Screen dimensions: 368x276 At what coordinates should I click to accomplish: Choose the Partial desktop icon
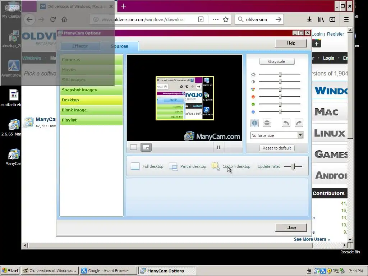pos(174,166)
